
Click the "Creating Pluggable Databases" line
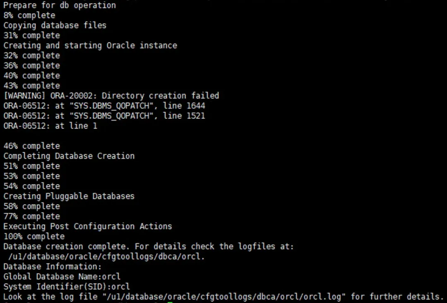[x=69, y=196]
